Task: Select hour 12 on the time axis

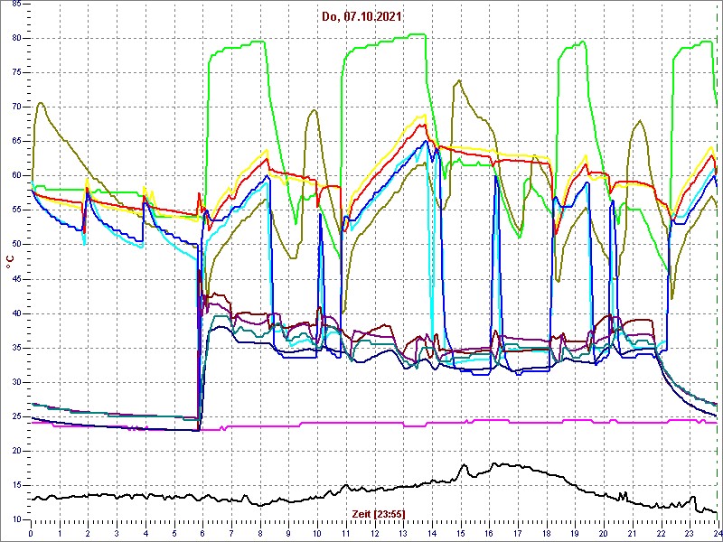Action: tap(374, 533)
